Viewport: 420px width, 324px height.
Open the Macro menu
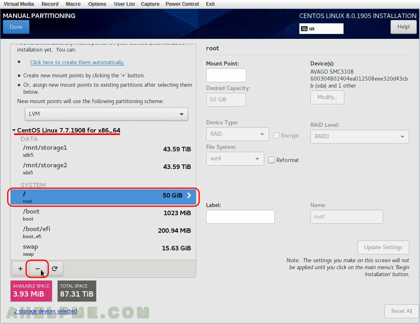click(73, 4)
